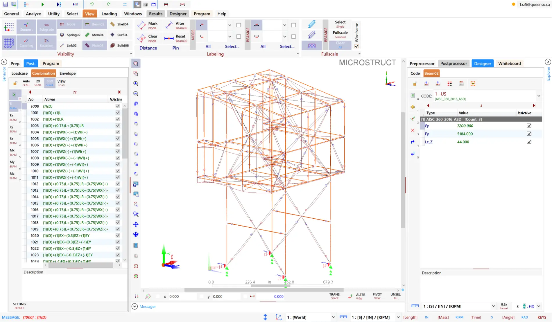Uncheck IsActive for combination 1000 (1)(D)
The width and height of the screenshot is (552, 322).
[x=118, y=106]
